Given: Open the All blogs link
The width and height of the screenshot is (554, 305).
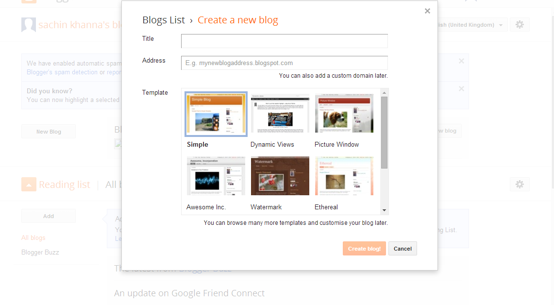Looking at the screenshot, I should (33, 238).
